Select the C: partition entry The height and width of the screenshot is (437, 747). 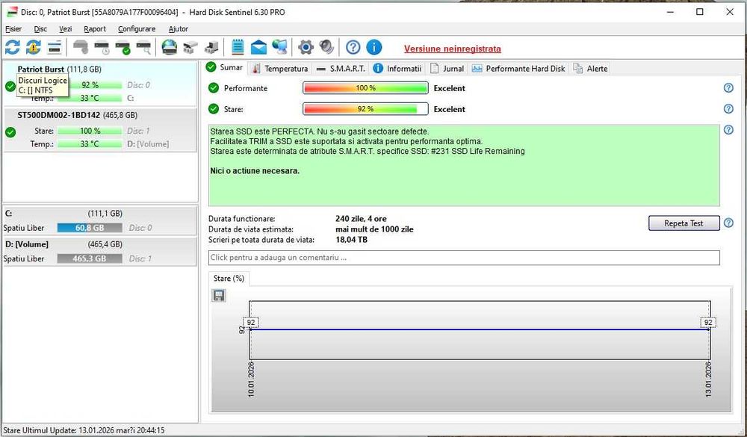[100, 220]
